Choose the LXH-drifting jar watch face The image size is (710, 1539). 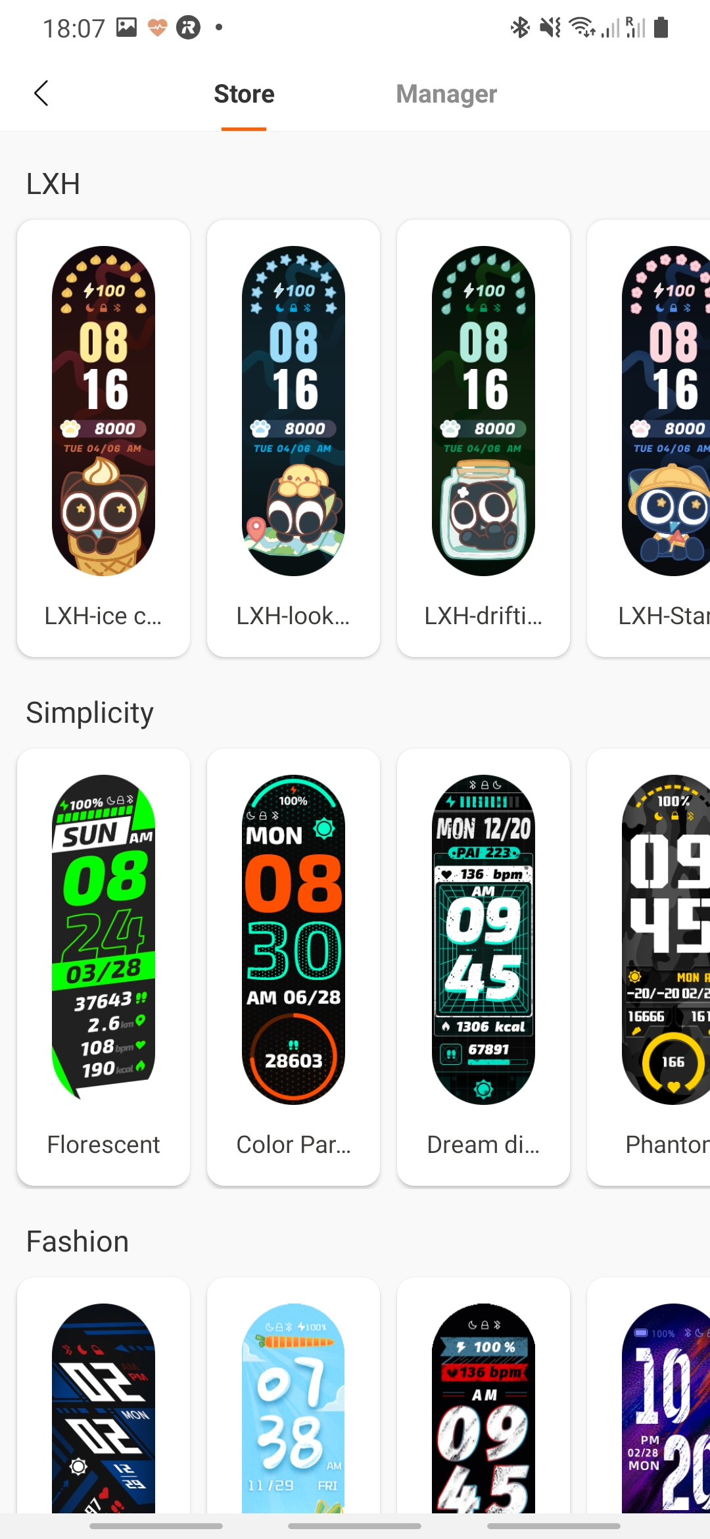[x=483, y=438]
